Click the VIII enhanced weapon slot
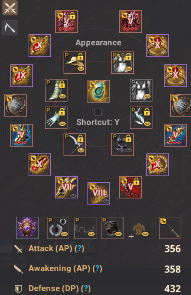 pyautogui.click(x=99, y=193)
